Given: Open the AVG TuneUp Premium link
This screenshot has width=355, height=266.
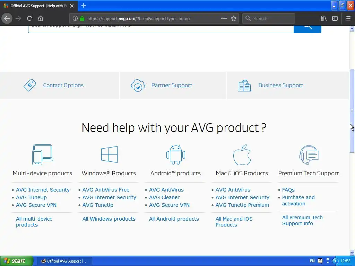Looking at the screenshot, I should tap(242, 205).
